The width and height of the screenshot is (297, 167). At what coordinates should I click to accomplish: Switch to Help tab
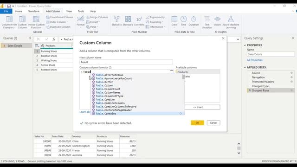(x=93, y=11)
